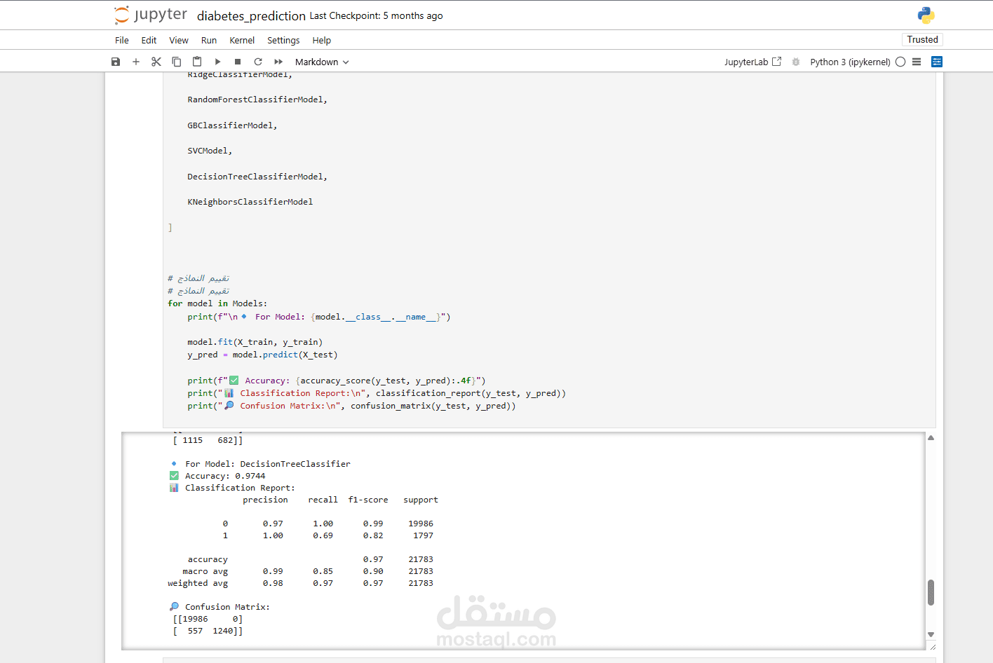Click the model.fit(X_train, y_train) line
This screenshot has width=993, height=663.
(255, 342)
